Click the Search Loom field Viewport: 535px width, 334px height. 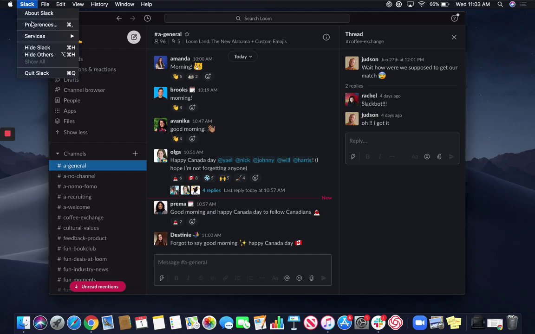click(x=257, y=19)
